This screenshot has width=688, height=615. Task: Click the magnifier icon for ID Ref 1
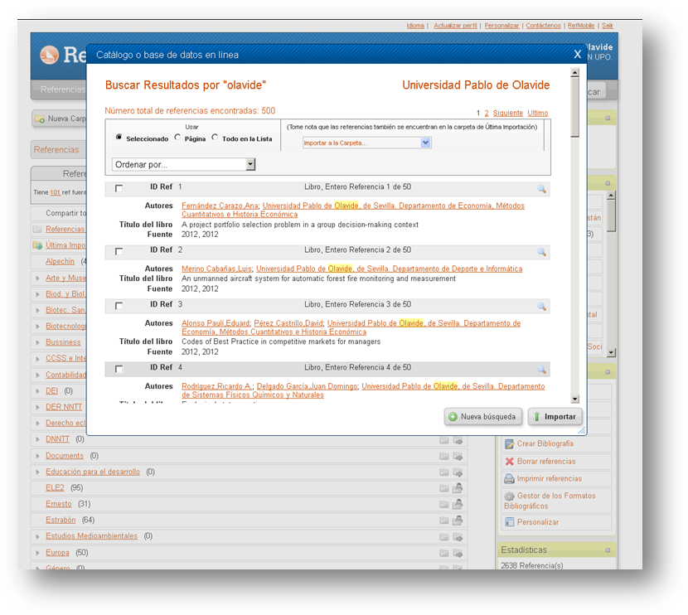point(542,189)
